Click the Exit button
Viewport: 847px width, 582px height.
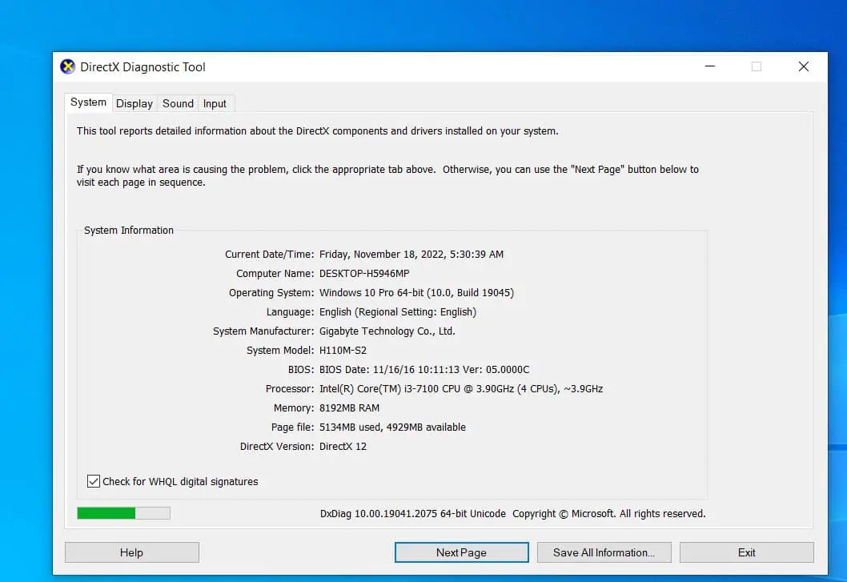746,552
